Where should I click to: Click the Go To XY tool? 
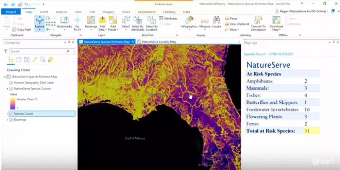[77, 23]
